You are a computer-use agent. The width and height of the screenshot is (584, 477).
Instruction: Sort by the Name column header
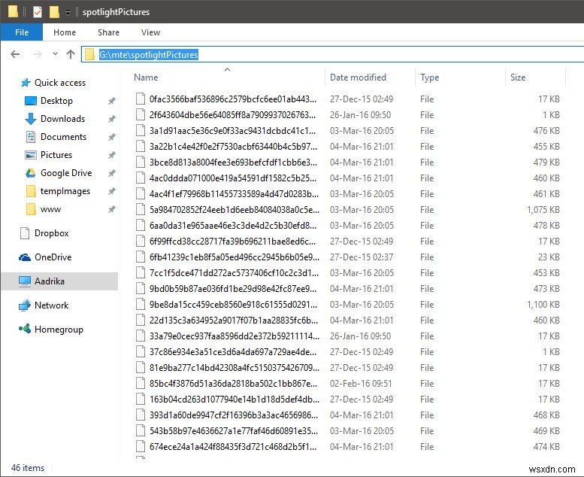point(146,77)
